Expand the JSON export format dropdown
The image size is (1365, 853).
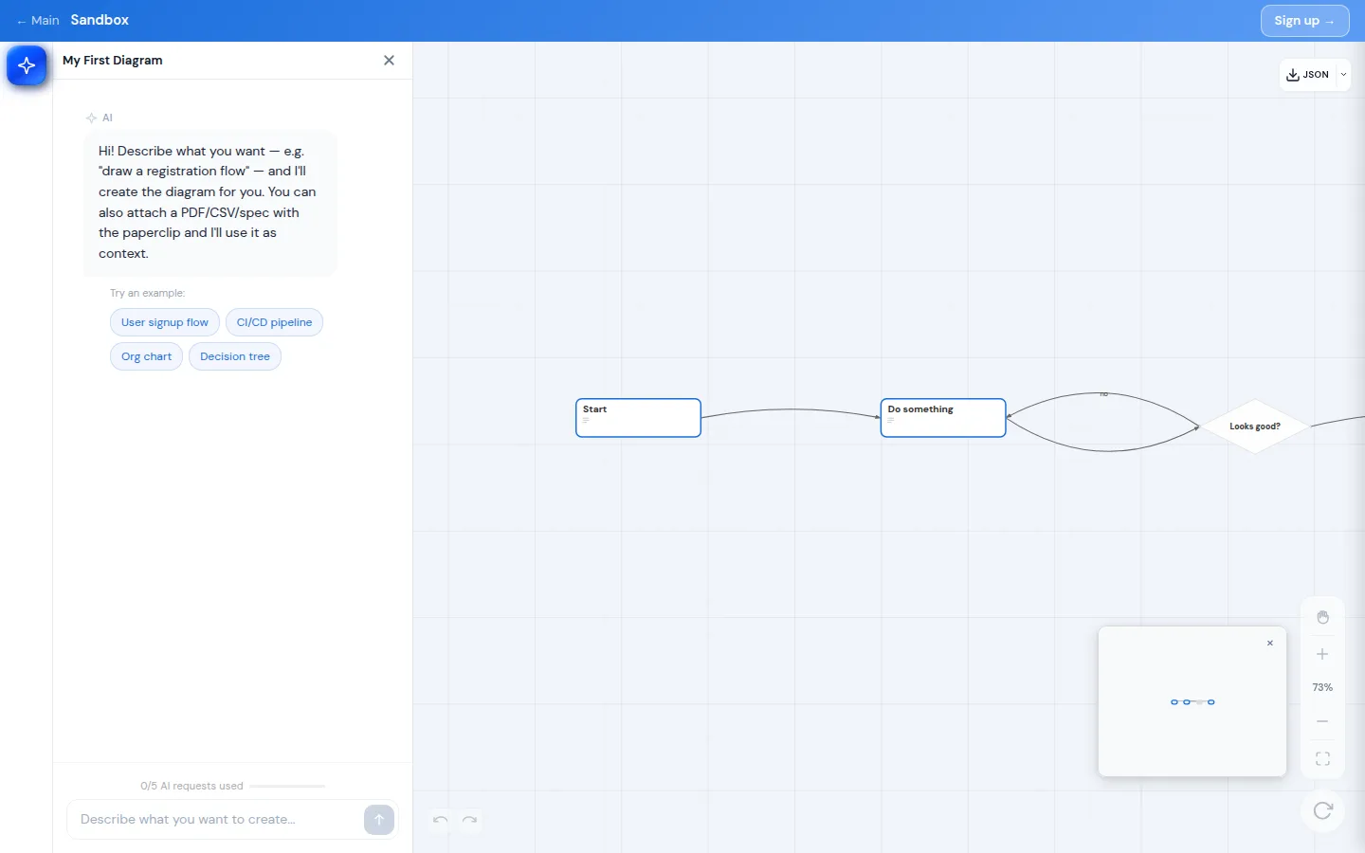click(1343, 74)
